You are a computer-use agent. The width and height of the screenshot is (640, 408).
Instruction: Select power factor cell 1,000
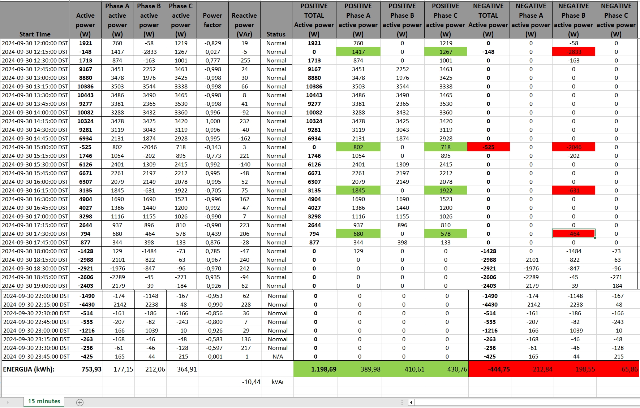click(x=212, y=121)
